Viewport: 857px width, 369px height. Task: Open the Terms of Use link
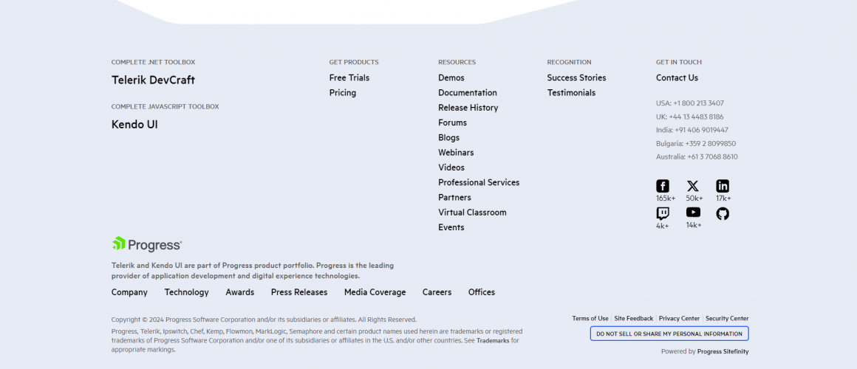click(x=590, y=318)
